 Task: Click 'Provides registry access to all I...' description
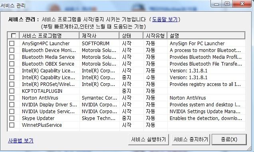coord(205,84)
